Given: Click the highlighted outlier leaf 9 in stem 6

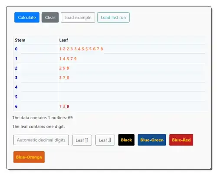Looking at the screenshot, I should (x=68, y=107).
